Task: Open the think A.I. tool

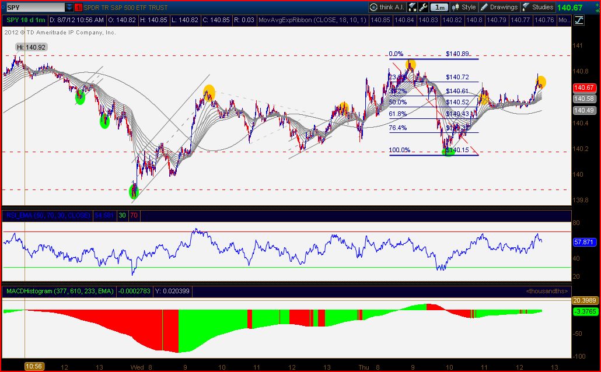Action: (x=387, y=7)
